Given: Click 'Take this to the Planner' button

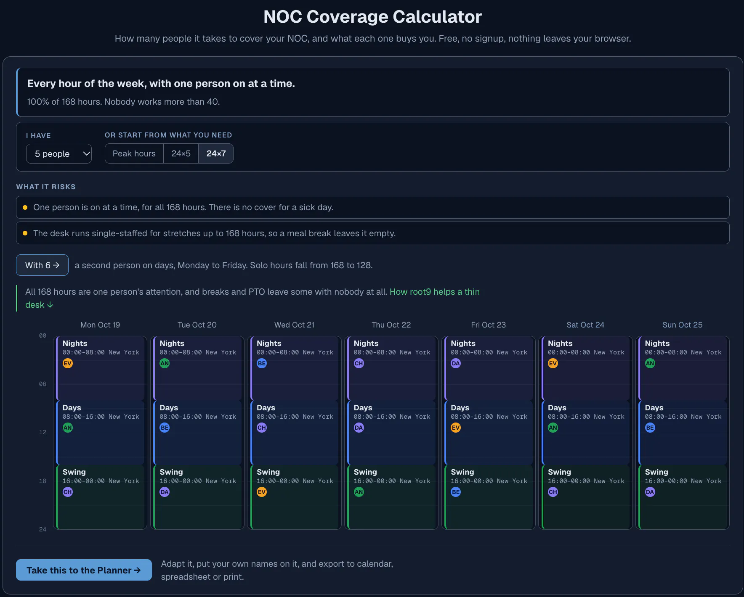Looking at the screenshot, I should (x=84, y=570).
